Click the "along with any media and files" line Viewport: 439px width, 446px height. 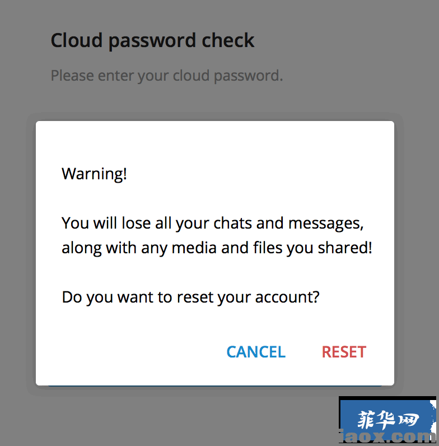coord(217,248)
